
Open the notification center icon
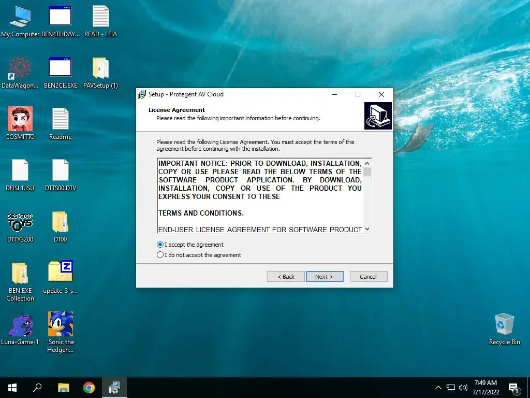coord(513,388)
